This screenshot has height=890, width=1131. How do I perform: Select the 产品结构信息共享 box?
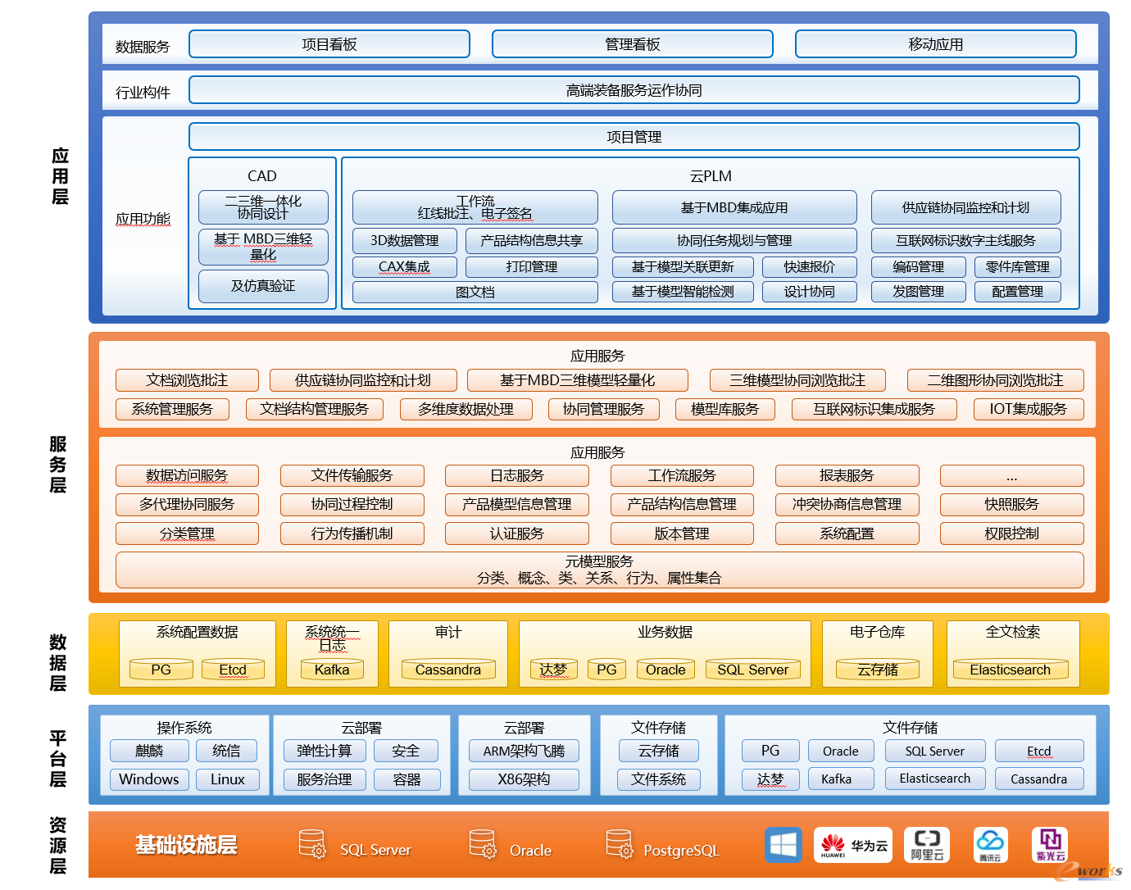[532, 241]
